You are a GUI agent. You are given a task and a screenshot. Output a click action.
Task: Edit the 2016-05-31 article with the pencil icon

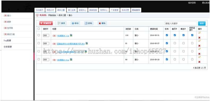click(199, 33)
